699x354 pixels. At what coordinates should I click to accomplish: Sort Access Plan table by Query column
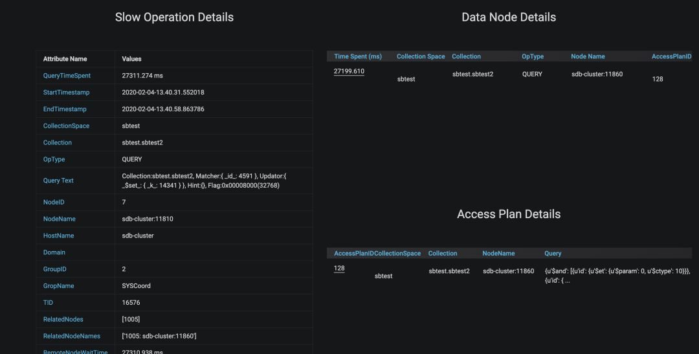tap(553, 254)
